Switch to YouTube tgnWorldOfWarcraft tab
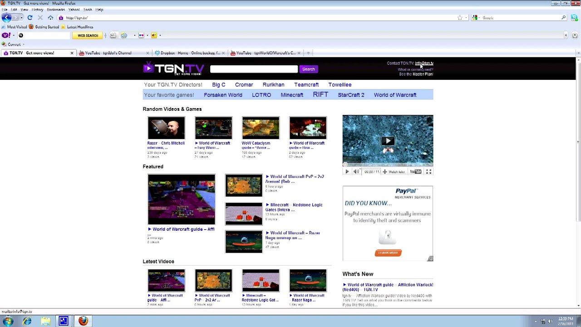 265,53
